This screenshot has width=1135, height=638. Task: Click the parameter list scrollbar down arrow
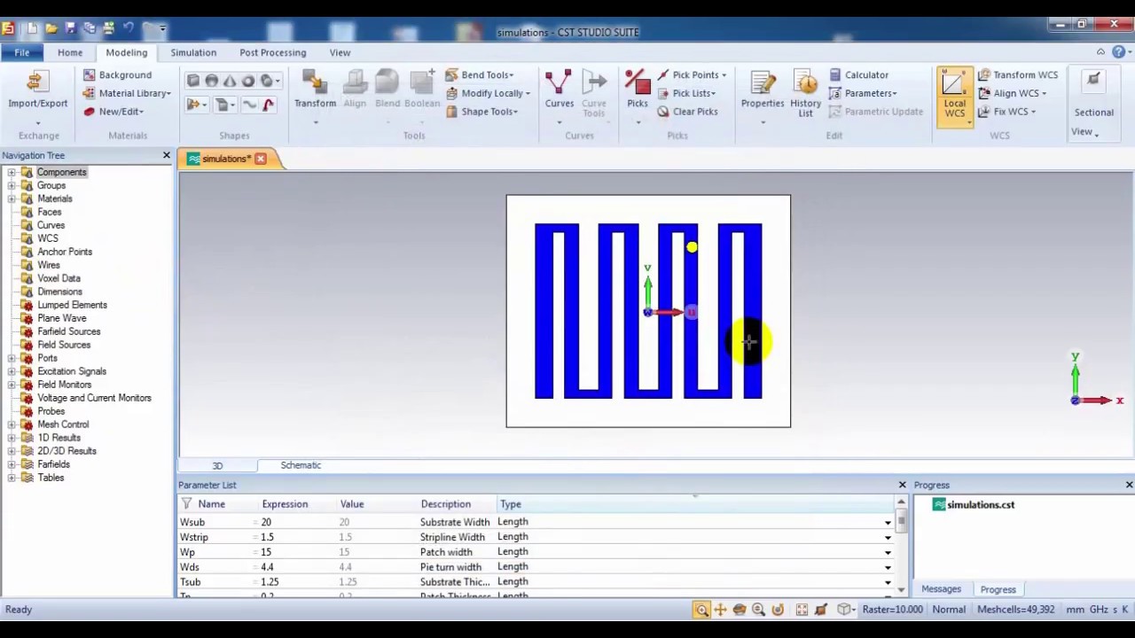coord(901,590)
